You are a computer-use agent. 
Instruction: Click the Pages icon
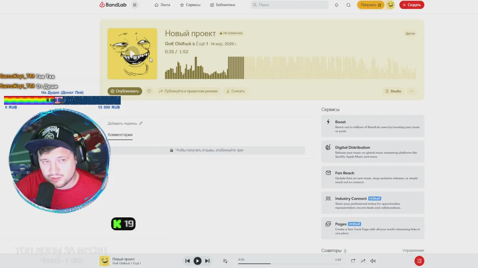(x=328, y=224)
